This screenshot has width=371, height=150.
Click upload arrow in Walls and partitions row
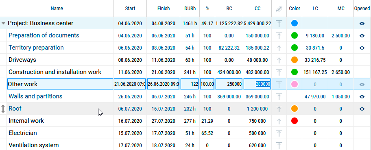tap(279, 96)
